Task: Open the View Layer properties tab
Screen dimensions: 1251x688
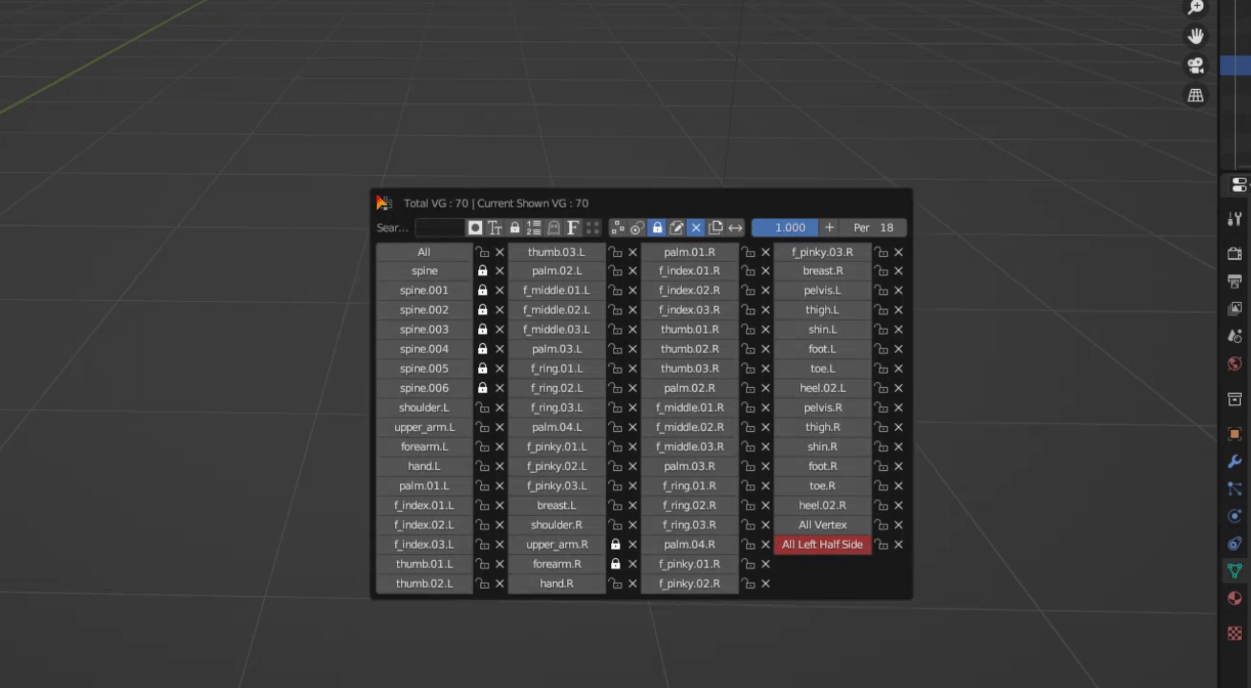Action: [x=1234, y=309]
